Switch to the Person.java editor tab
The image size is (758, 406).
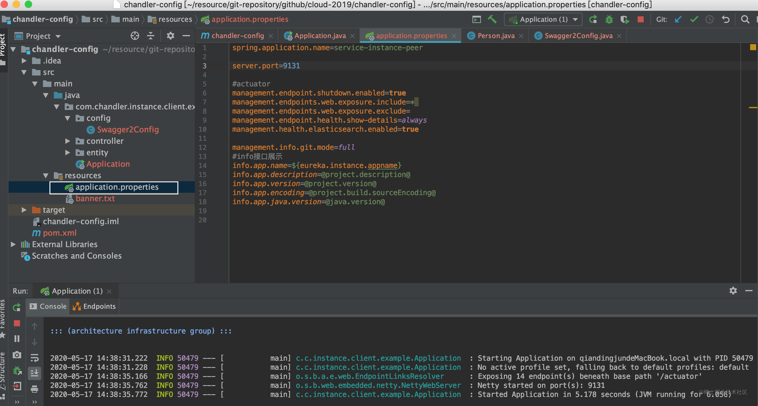pyautogui.click(x=496, y=36)
